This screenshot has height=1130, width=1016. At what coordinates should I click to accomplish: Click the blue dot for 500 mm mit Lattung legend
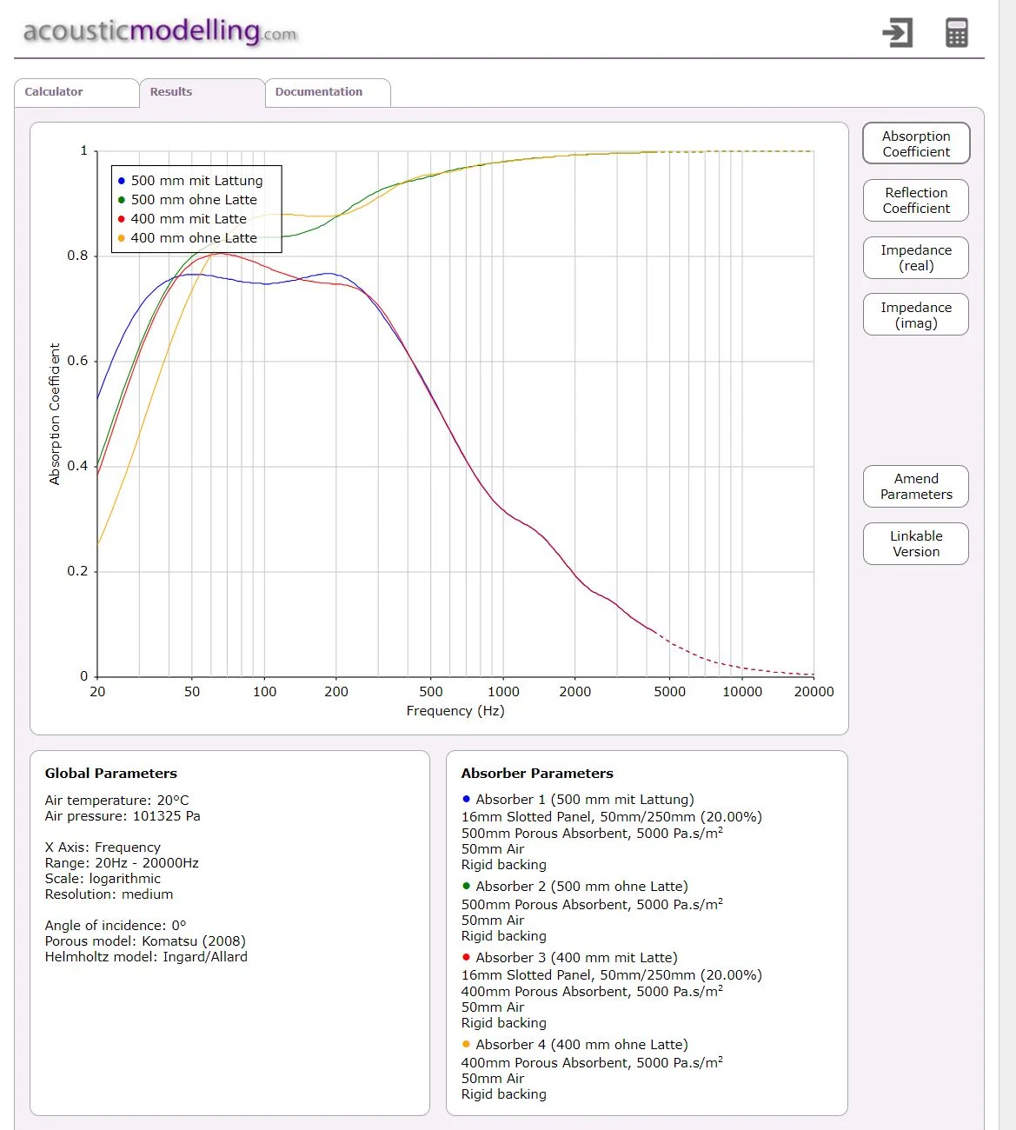coord(122,181)
